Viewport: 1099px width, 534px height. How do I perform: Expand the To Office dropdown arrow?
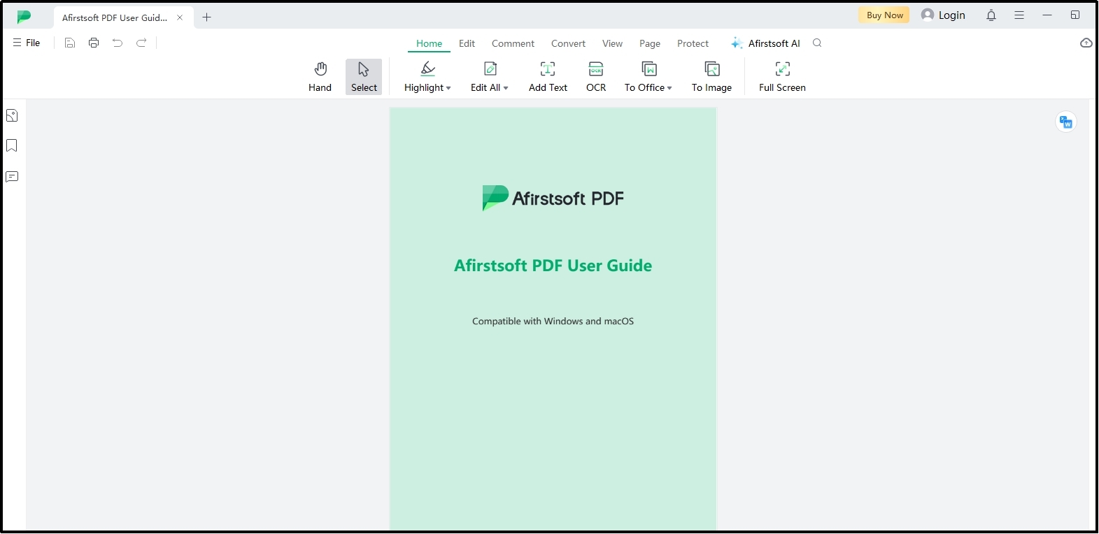click(x=669, y=88)
